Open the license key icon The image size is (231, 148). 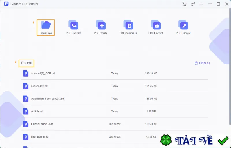[193, 4]
